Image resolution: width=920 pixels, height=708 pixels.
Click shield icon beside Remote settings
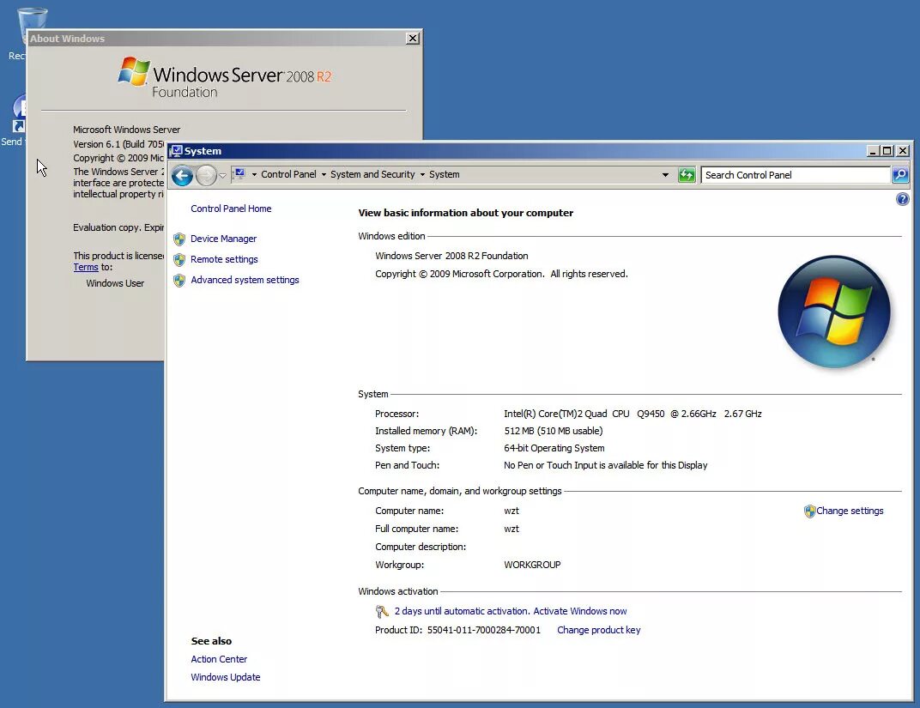point(179,260)
